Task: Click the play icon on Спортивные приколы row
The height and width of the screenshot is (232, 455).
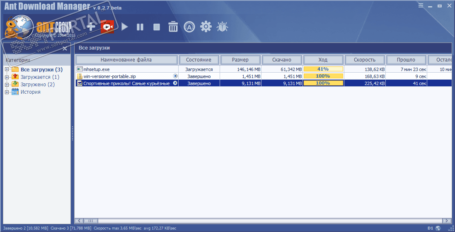Action: tap(175, 83)
